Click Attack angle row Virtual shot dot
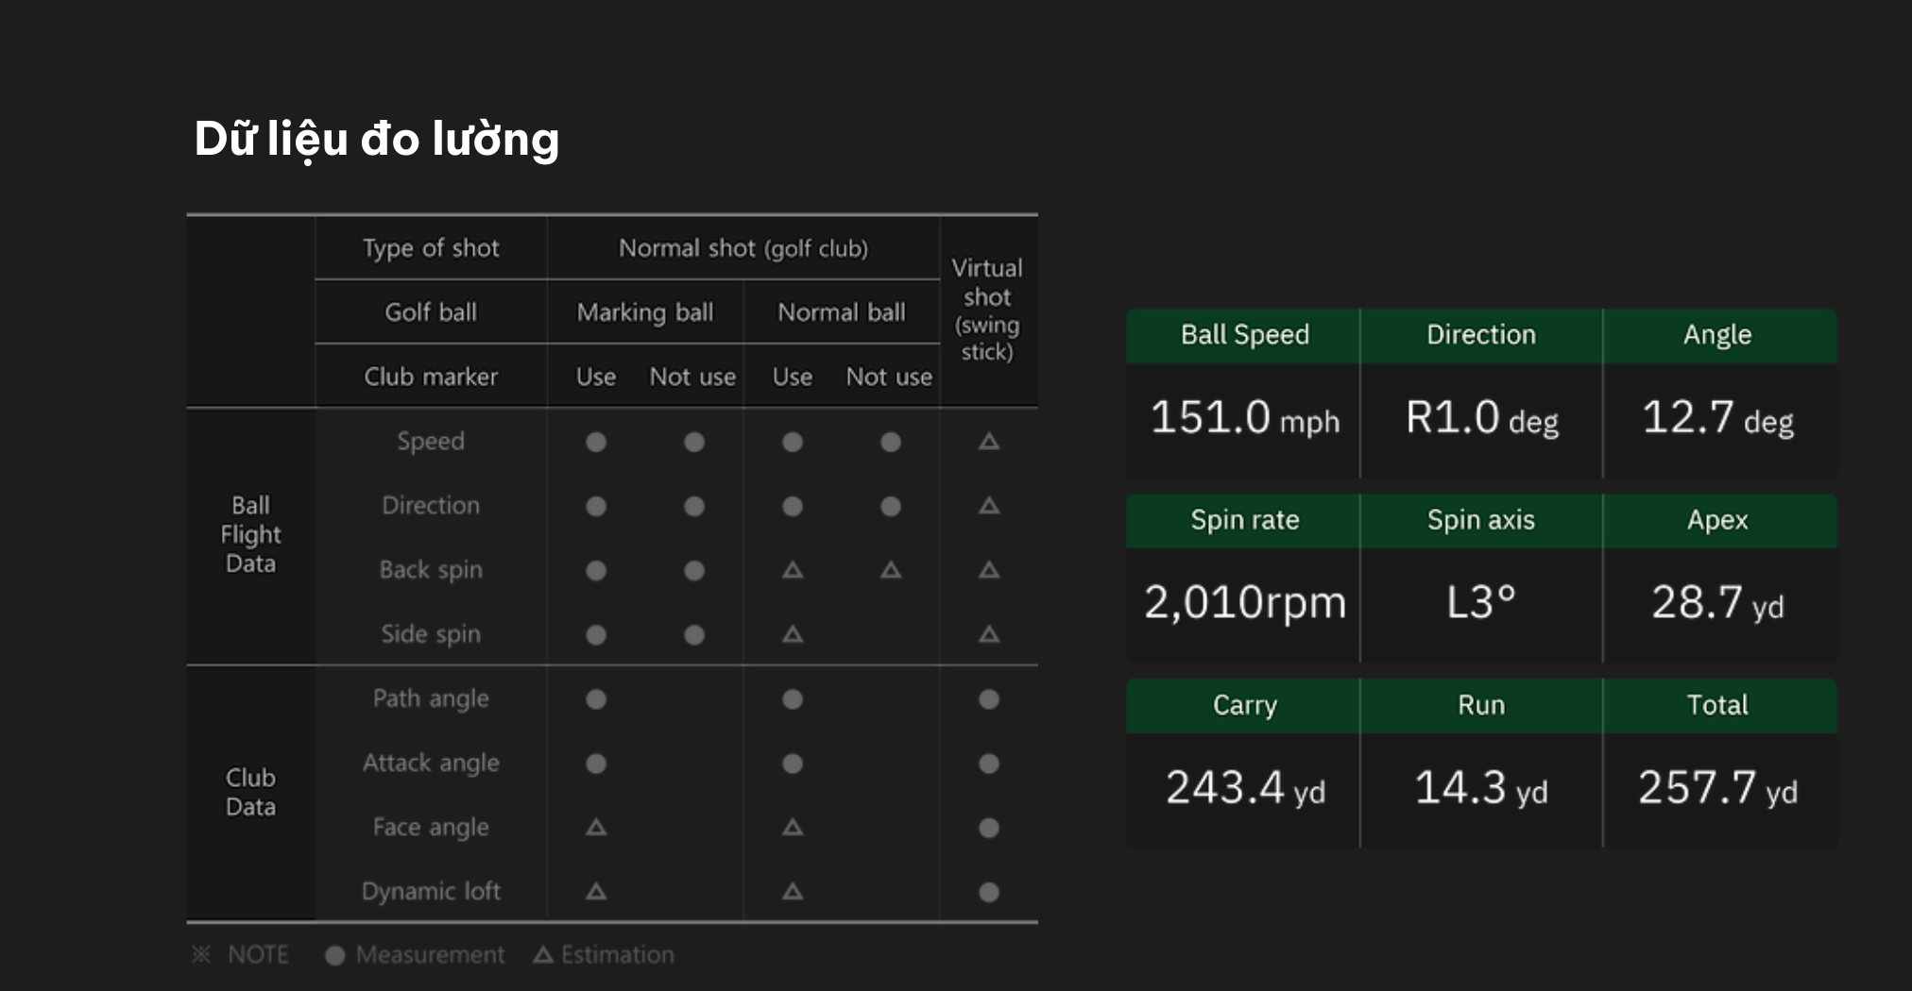The width and height of the screenshot is (1912, 991). click(x=989, y=764)
